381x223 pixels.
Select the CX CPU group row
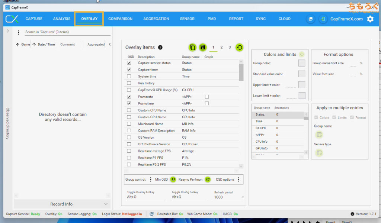click(278, 128)
